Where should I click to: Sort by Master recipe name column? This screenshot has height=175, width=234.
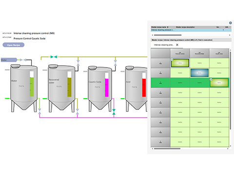pyautogui.click(x=159, y=27)
